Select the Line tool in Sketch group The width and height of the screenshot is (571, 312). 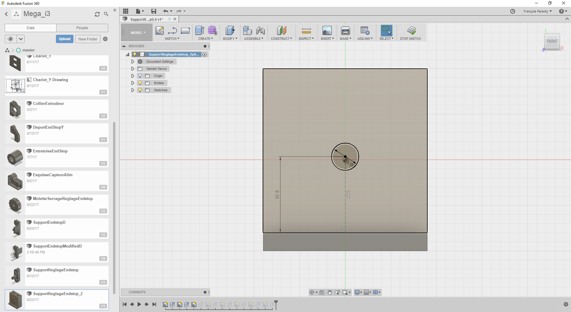point(172,31)
